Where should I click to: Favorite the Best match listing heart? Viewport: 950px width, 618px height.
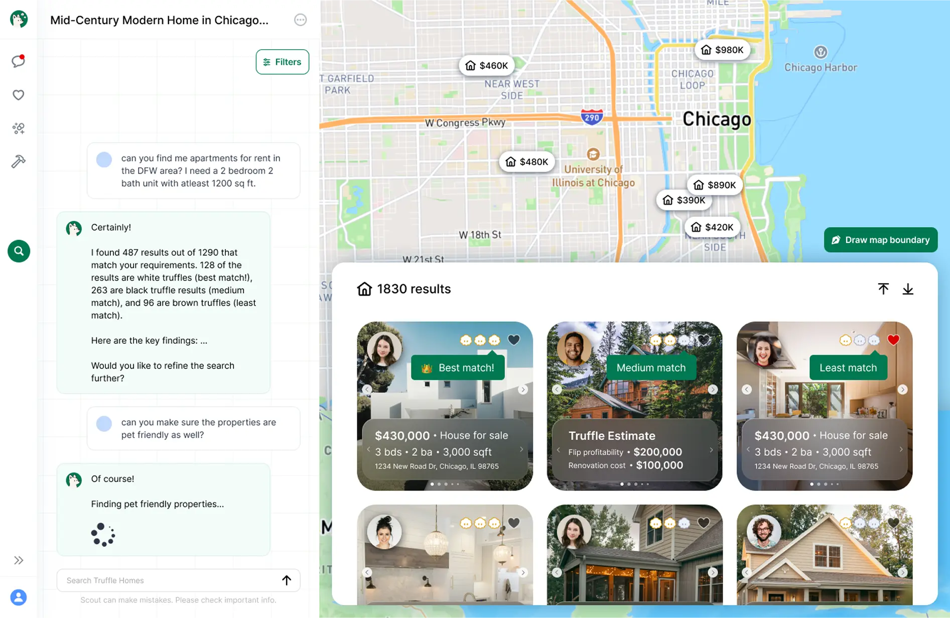point(514,340)
